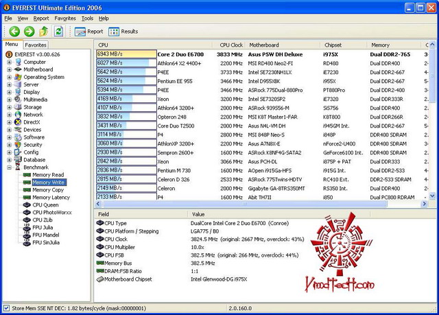Open the Help menu

104,19
